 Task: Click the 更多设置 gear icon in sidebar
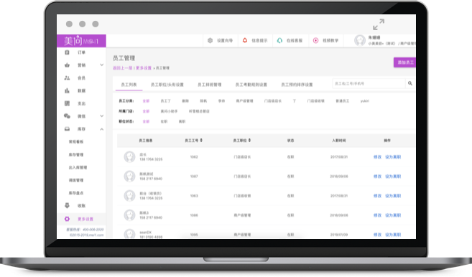[67, 219]
